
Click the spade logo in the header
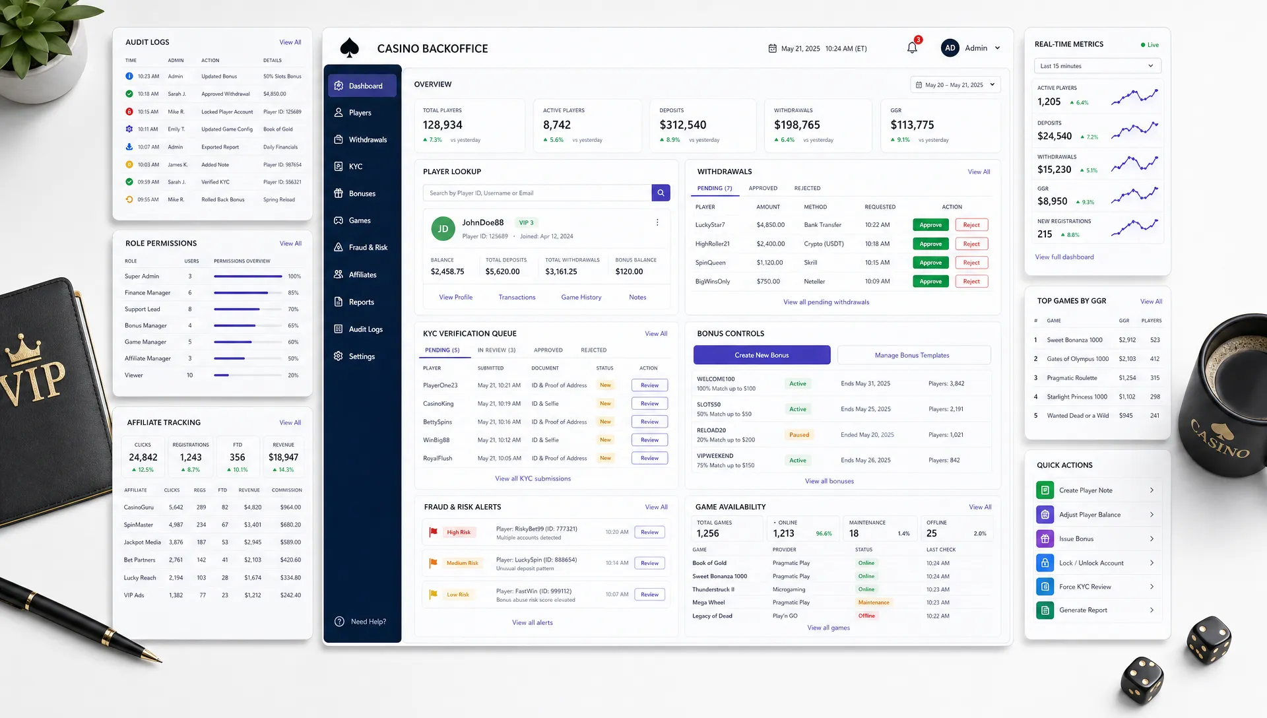pyautogui.click(x=349, y=48)
